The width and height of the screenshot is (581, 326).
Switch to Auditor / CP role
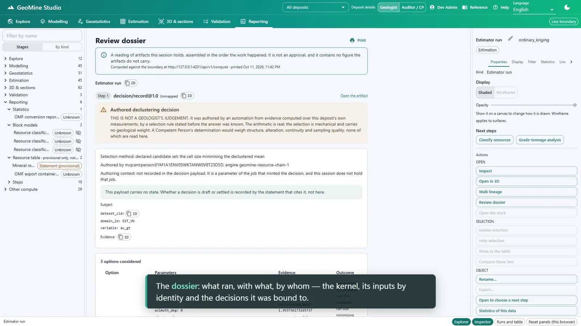[x=413, y=7]
